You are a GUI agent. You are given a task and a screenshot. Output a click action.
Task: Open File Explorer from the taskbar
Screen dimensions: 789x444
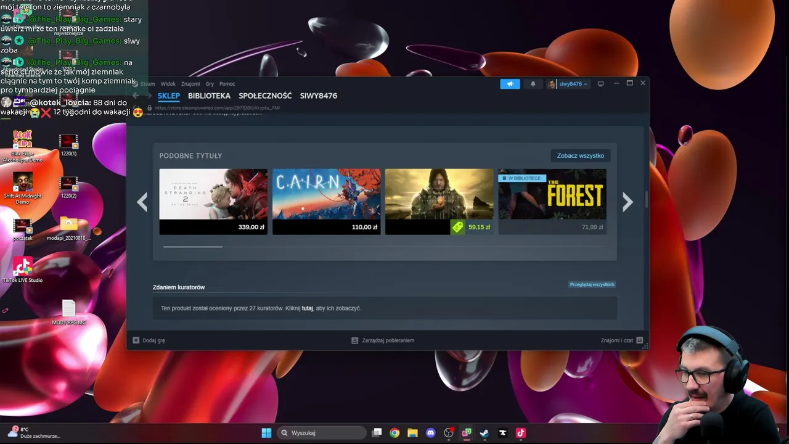click(412, 433)
